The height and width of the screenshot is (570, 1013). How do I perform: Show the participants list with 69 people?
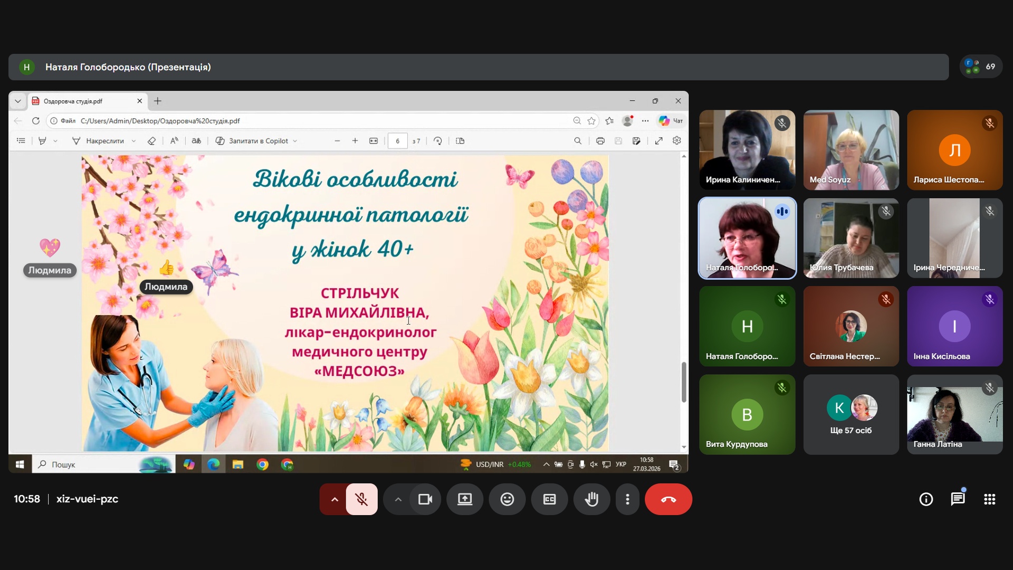coord(981,67)
